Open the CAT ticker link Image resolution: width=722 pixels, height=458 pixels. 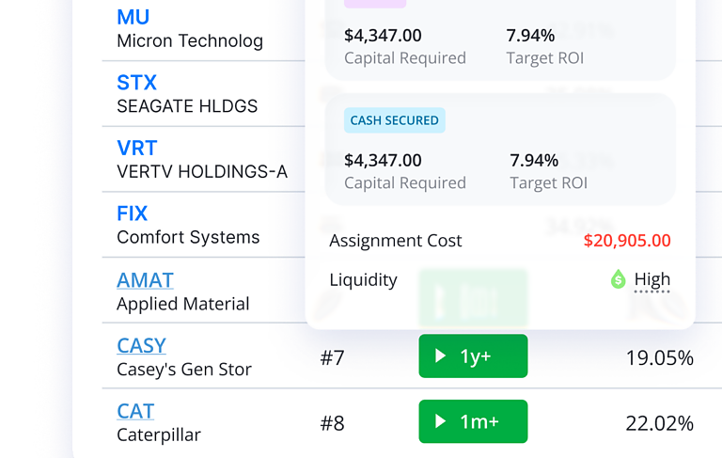[135, 411]
